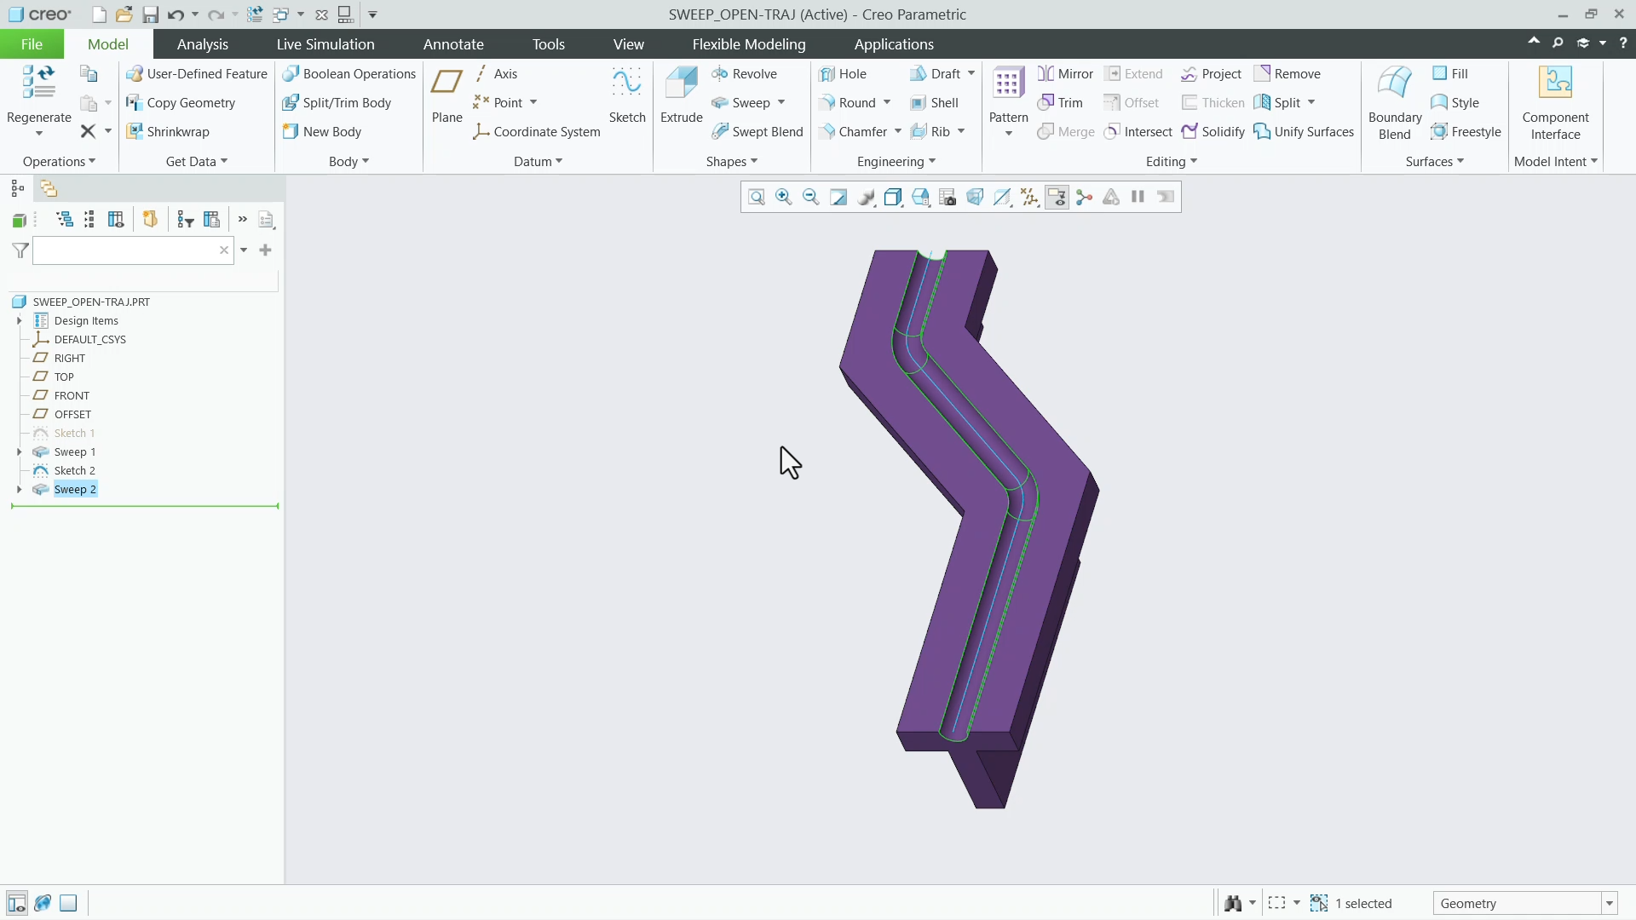The height and width of the screenshot is (920, 1636).
Task: Click the Revolve shape tool
Action: [744, 74]
